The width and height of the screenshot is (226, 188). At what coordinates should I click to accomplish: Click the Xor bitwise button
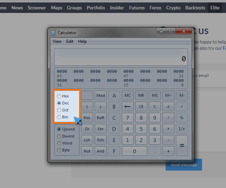(101, 129)
